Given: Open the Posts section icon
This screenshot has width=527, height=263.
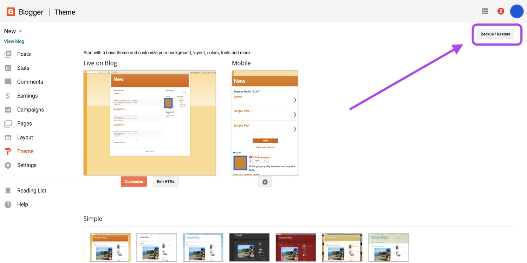Looking at the screenshot, I should pyautogui.click(x=8, y=54).
